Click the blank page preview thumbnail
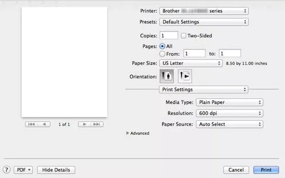The image size is (285, 178). pos(65,62)
